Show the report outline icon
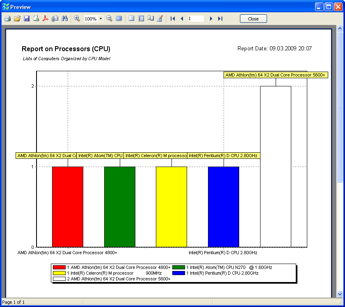Image resolution: width=345 pixels, height=307 pixels. click(131, 19)
